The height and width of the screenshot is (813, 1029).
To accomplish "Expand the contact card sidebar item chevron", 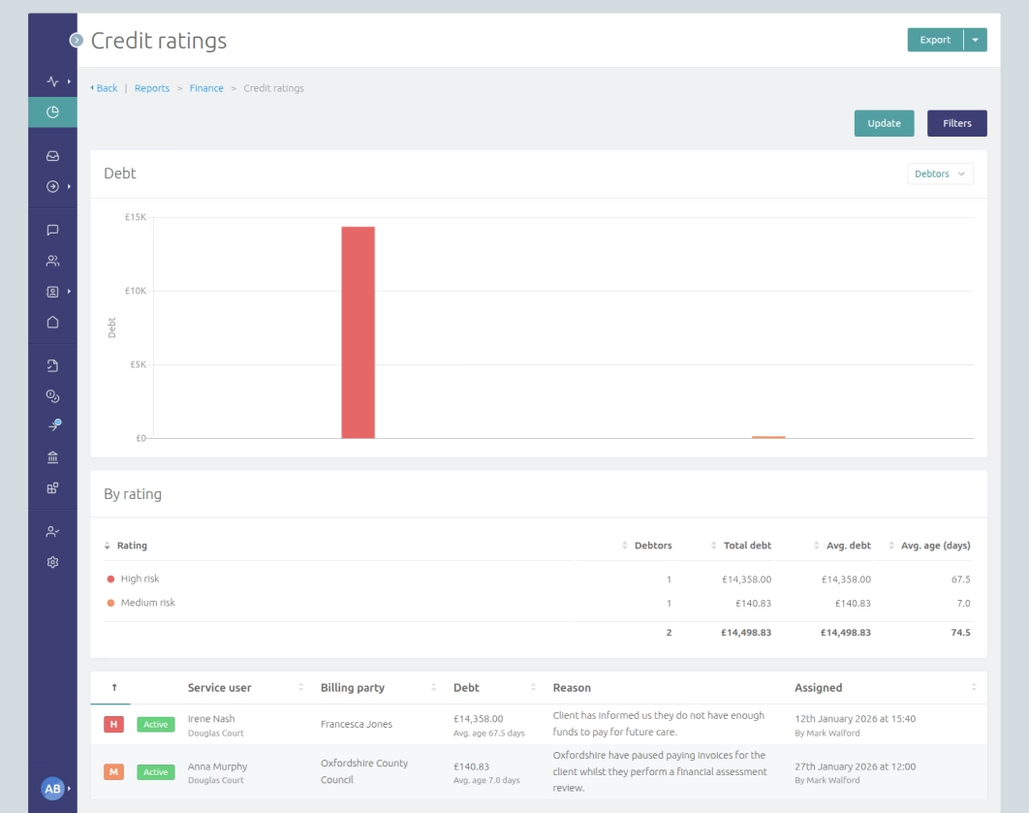I will click(x=68, y=292).
